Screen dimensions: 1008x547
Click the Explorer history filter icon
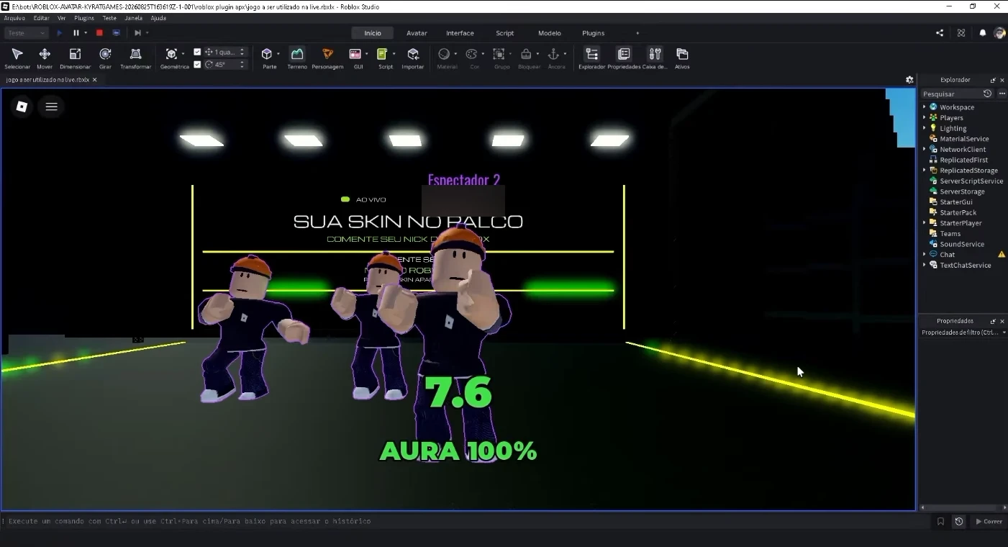(987, 94)
